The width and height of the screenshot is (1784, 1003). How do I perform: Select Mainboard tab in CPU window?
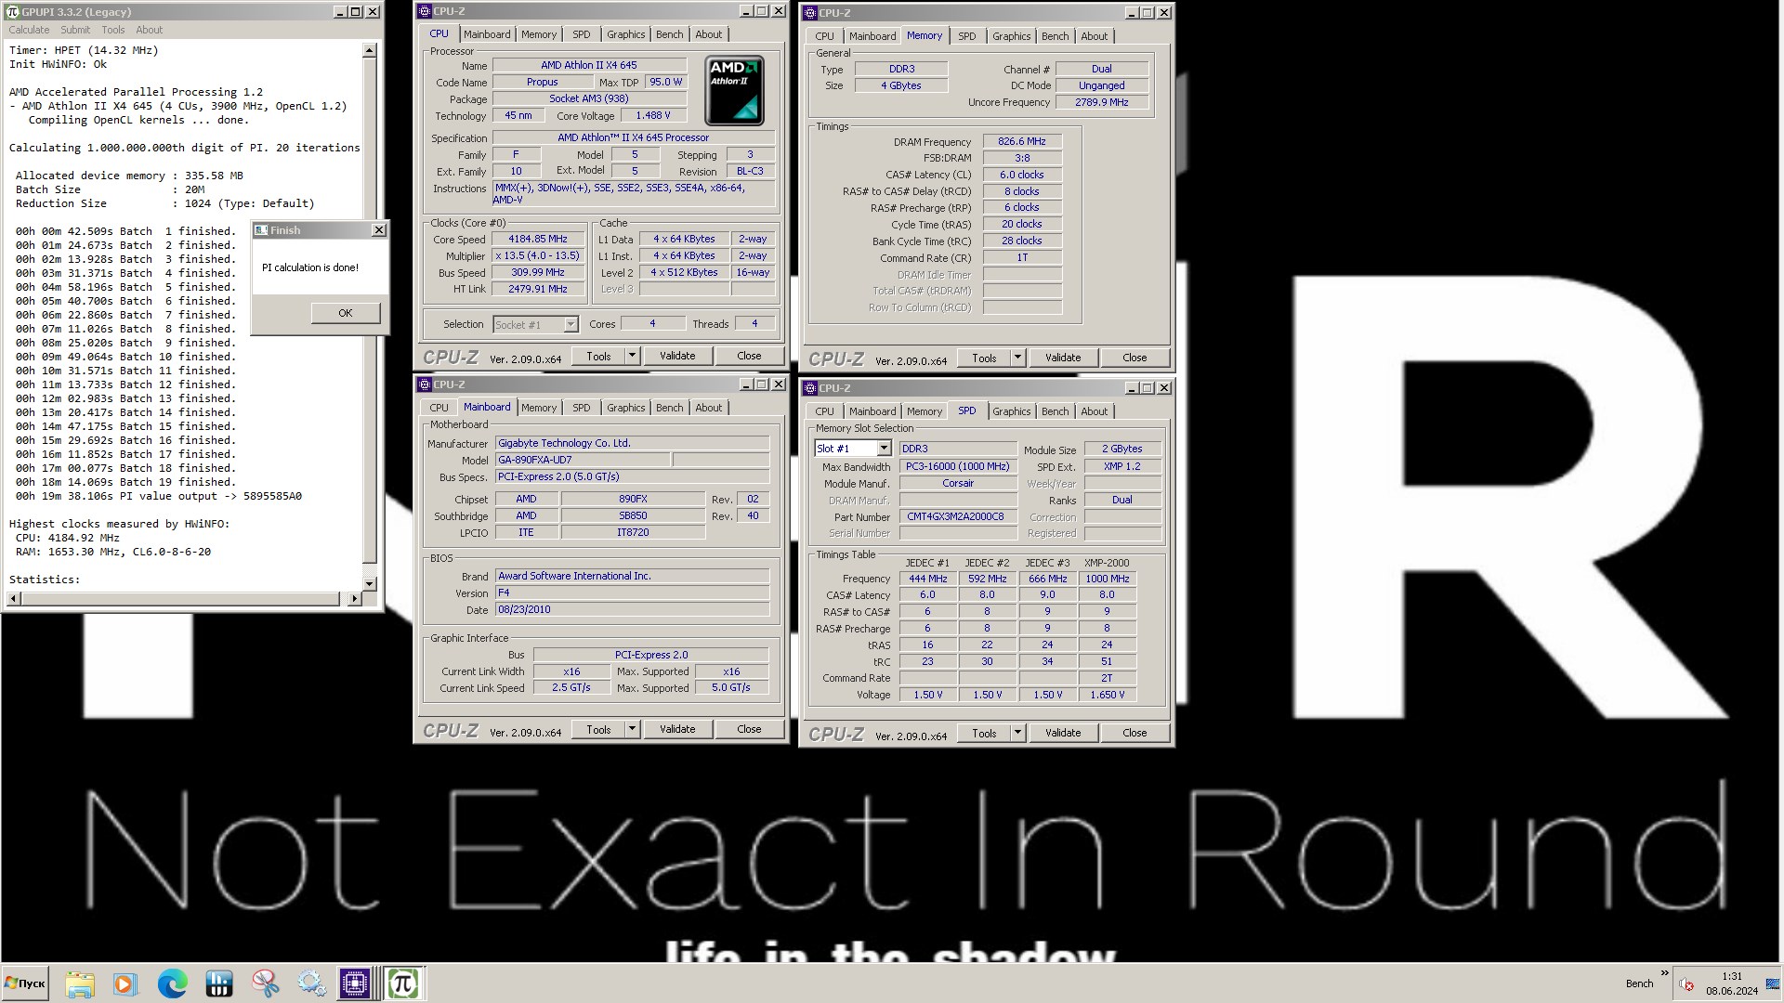pyautogui.click(x=487, y=34)
